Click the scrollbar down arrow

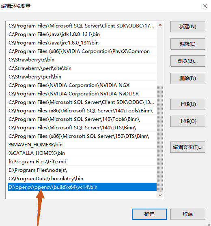(x=160, y=195)
